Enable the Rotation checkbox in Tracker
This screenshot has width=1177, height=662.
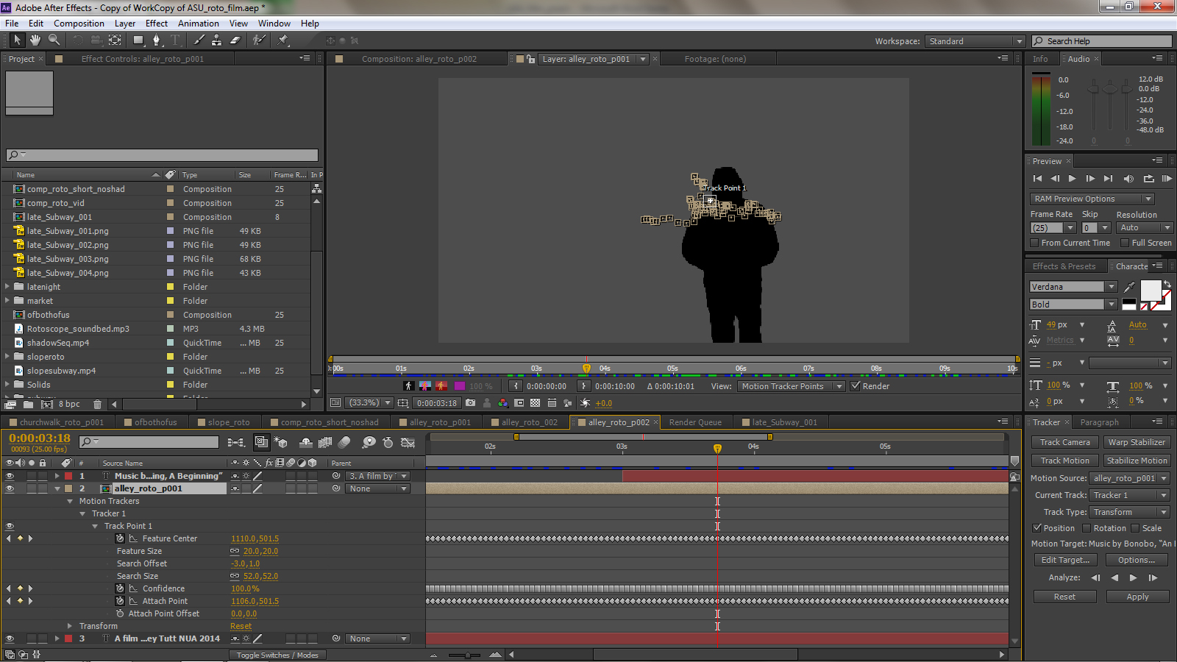[1087, 528]
